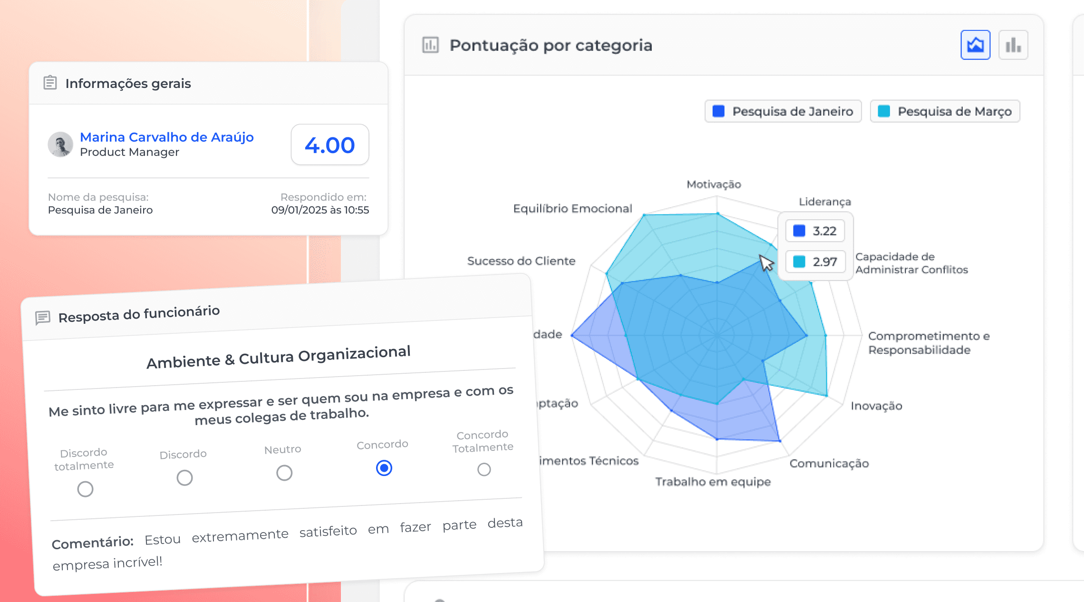1084x602 pixels.
Task: Switch to bar chart view icon
Action: point(1013,45)
